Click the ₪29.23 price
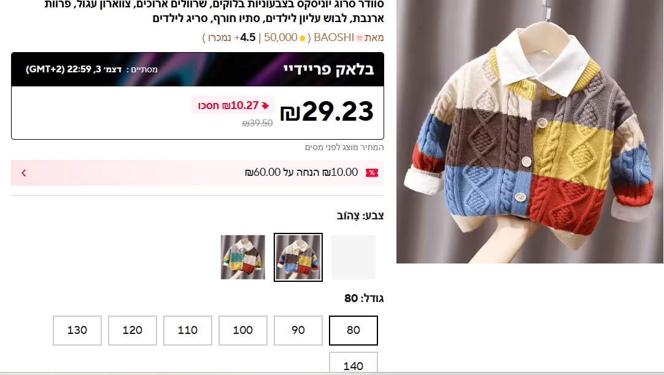 click(x=326, y=112)
